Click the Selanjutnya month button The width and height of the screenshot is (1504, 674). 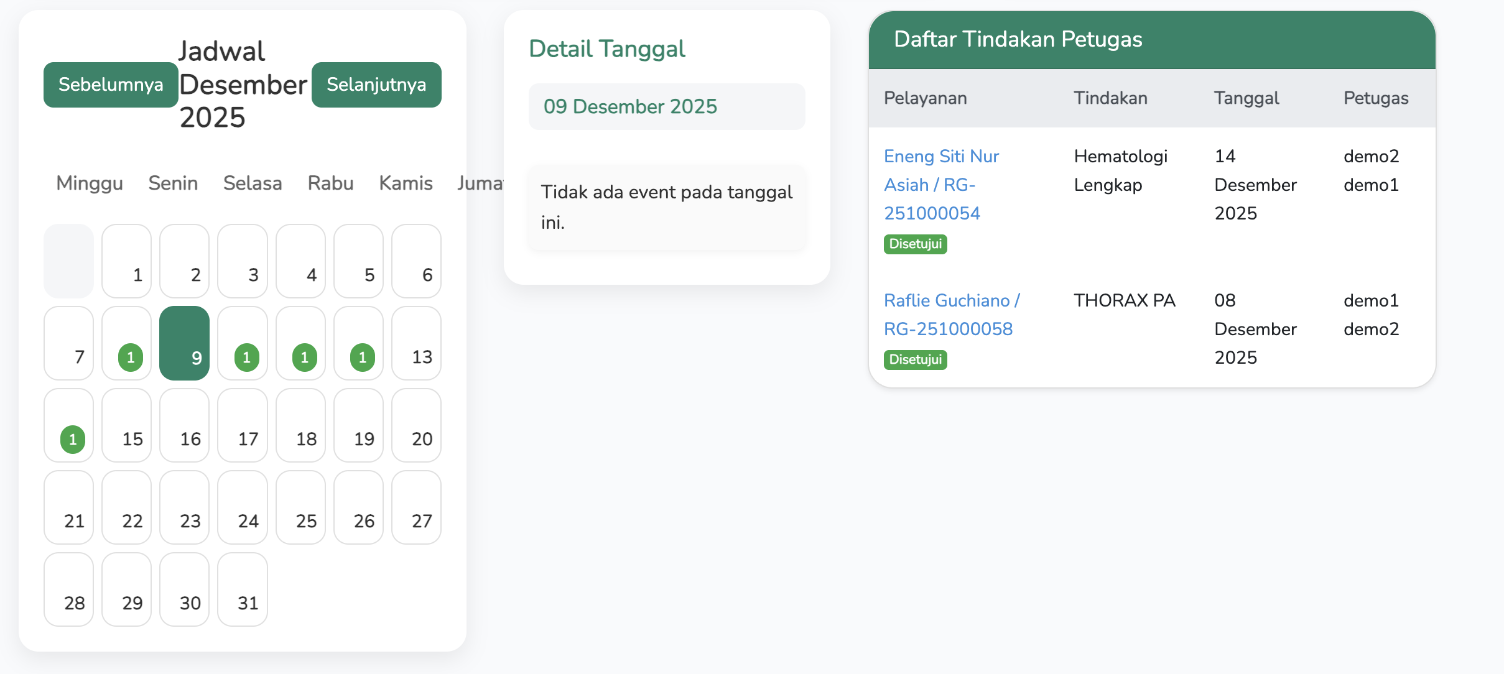tap(376, 85)
